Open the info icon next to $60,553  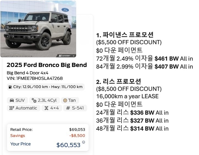tap(84, 142)
